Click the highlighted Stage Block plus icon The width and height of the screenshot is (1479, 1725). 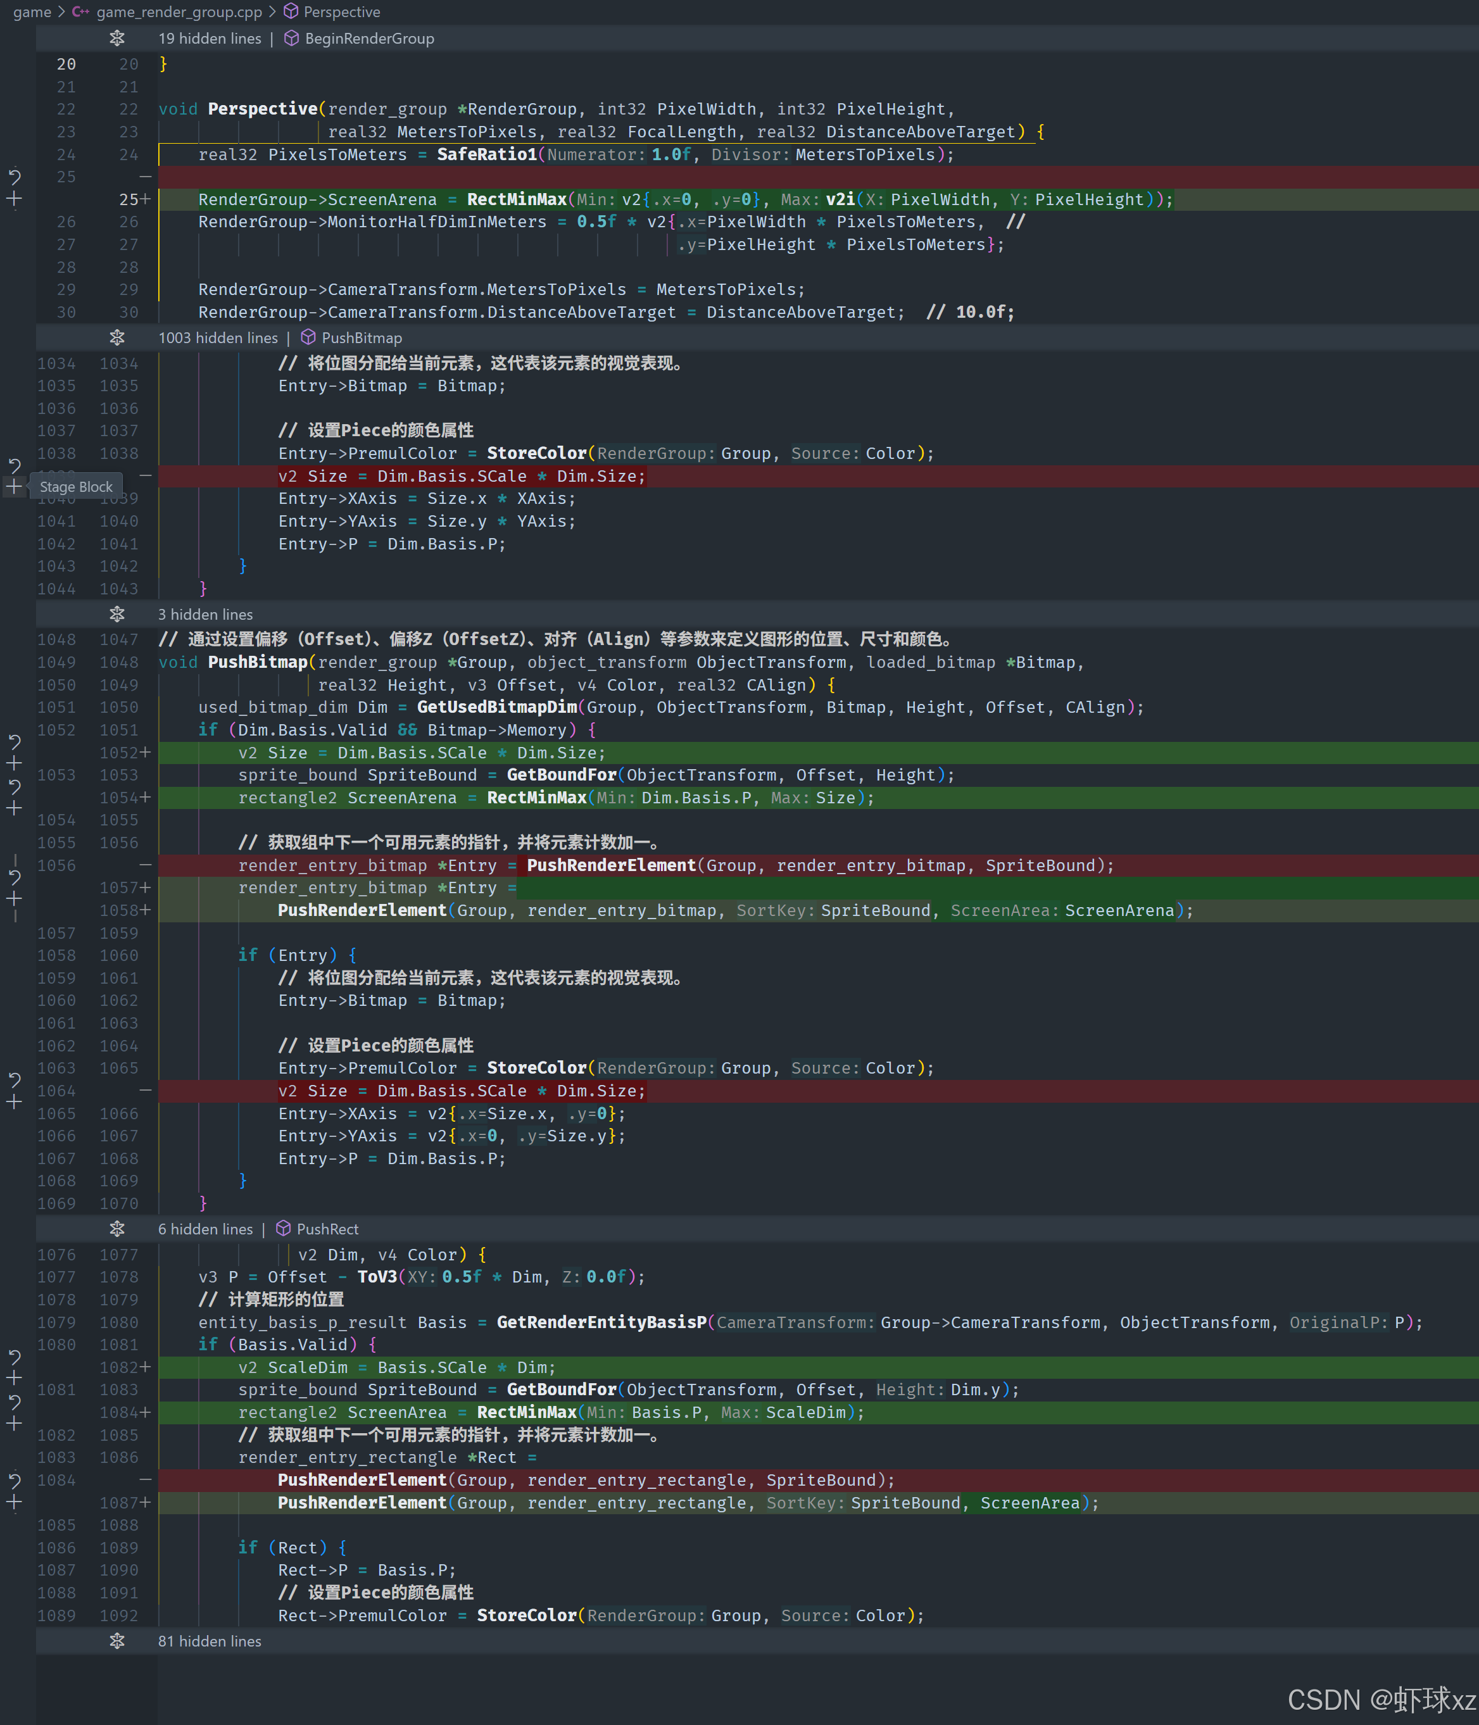(14, 486)
